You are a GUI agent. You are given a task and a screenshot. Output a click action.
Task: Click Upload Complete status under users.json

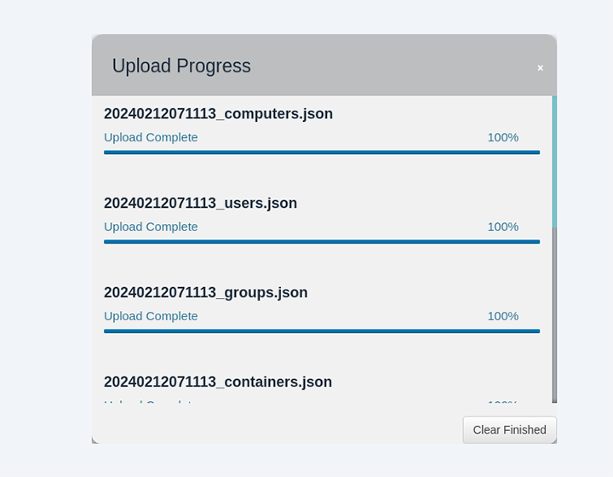tap(151, 227)
